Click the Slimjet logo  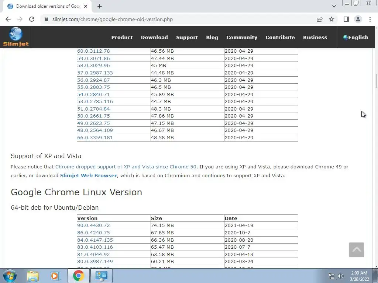tap(16, 37)
